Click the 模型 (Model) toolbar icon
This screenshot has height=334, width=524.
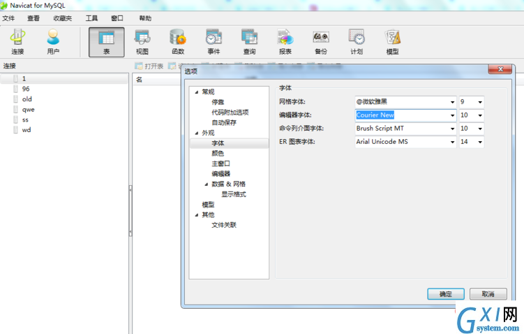[392, 42]
